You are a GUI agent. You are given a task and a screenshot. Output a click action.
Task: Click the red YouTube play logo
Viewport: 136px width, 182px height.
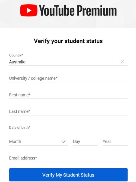29,10
